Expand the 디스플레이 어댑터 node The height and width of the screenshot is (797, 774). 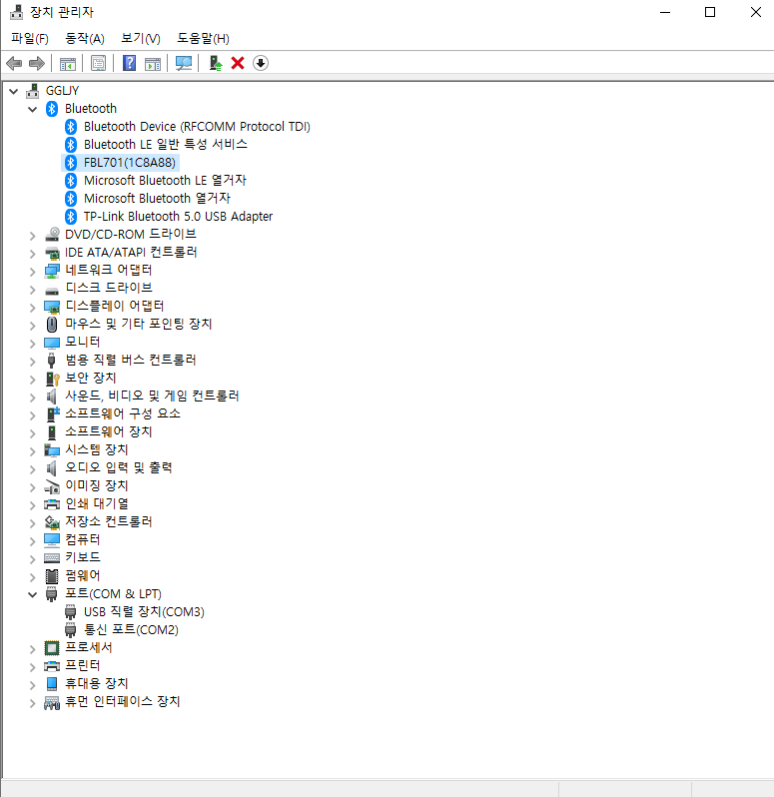coord(33,307)
